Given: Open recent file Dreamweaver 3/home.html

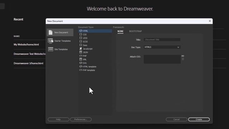Looking at the screenshot, I should (x=29, y=63).
